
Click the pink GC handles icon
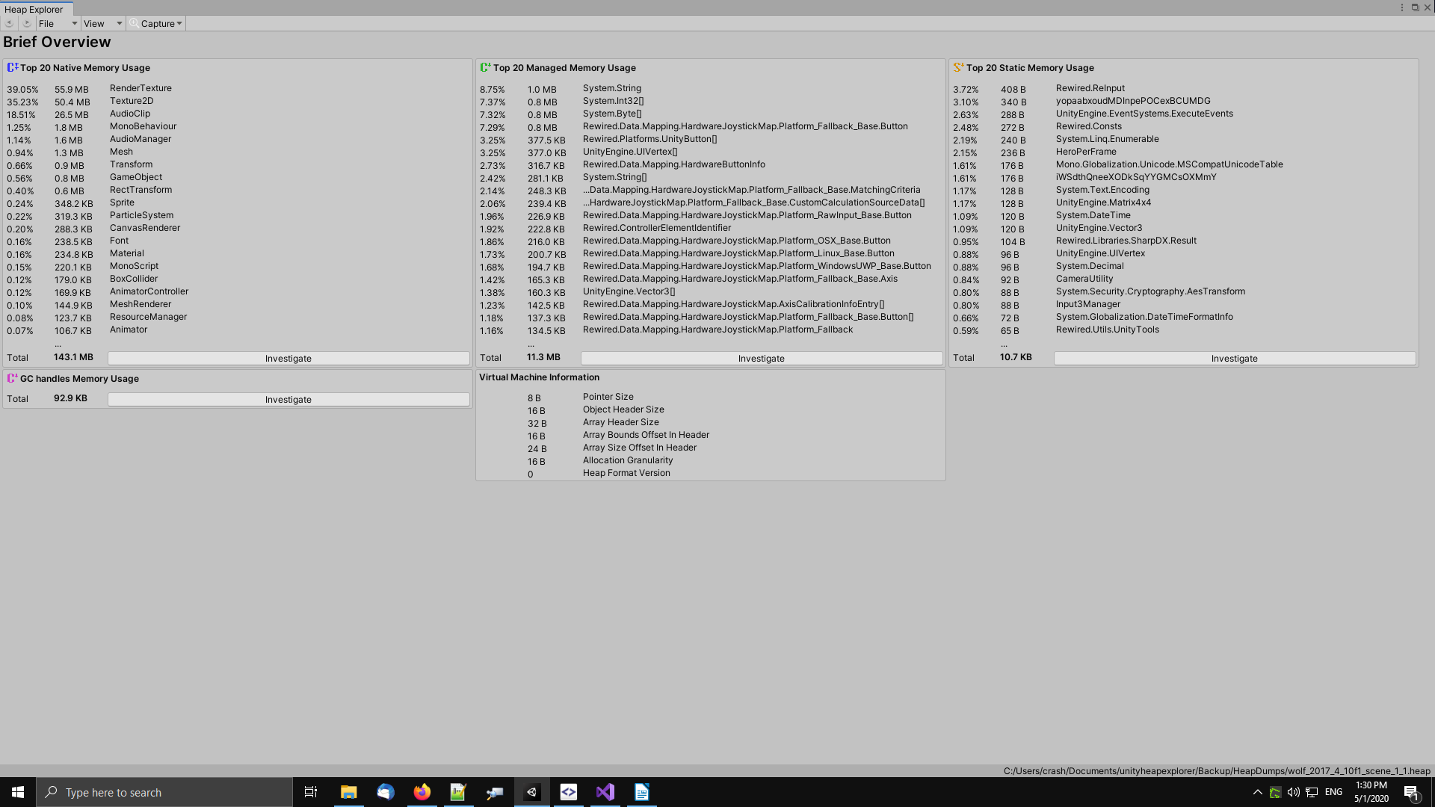tap(12, 378)
